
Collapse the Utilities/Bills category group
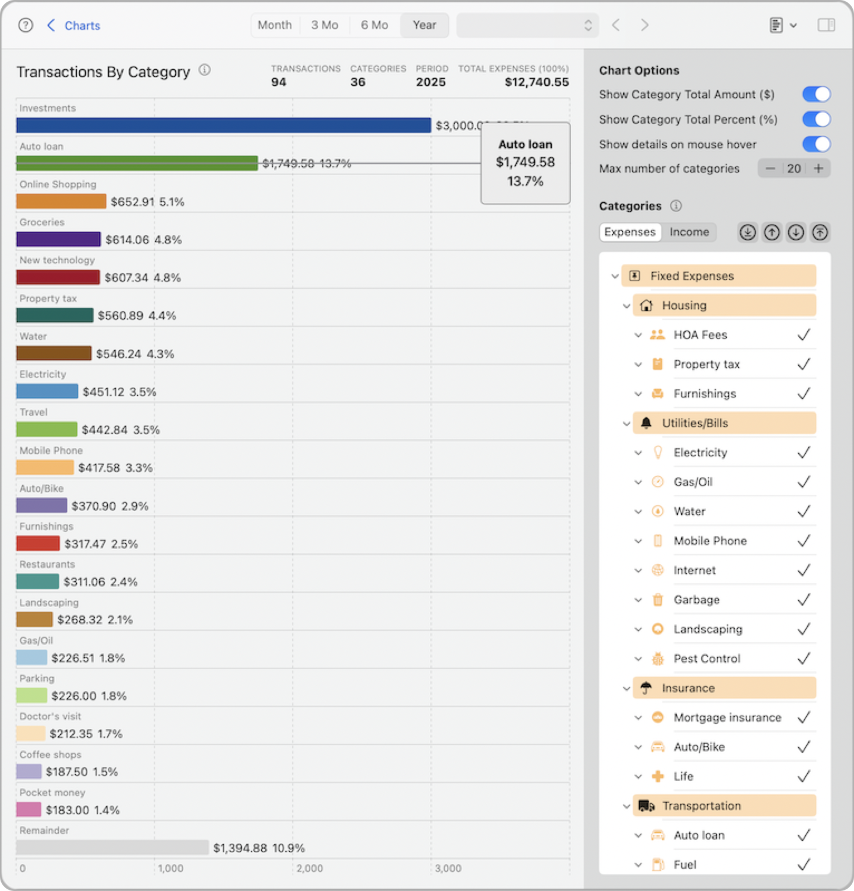(627, 423)
